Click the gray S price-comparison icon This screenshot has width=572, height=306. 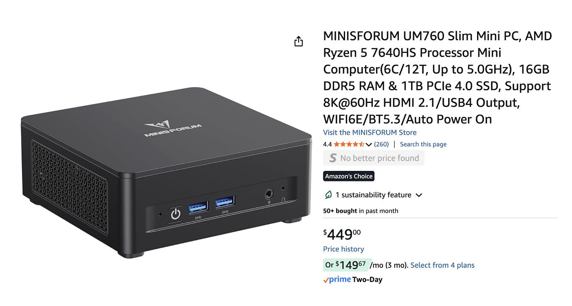333,158
